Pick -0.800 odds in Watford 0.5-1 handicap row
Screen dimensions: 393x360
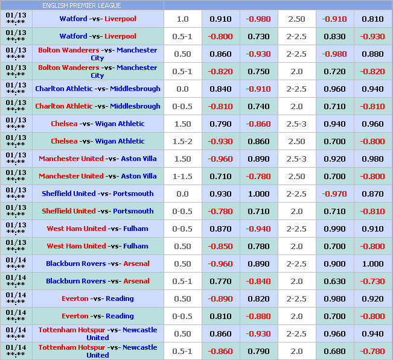[x=220, y=37]
